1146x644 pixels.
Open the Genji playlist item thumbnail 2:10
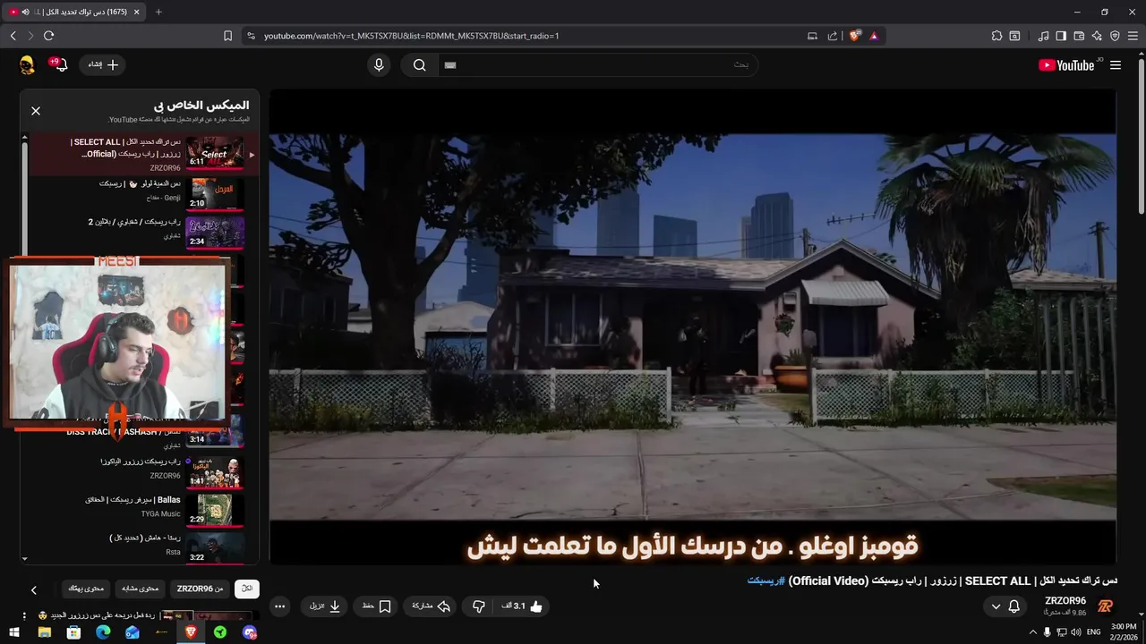click(215, 192)
